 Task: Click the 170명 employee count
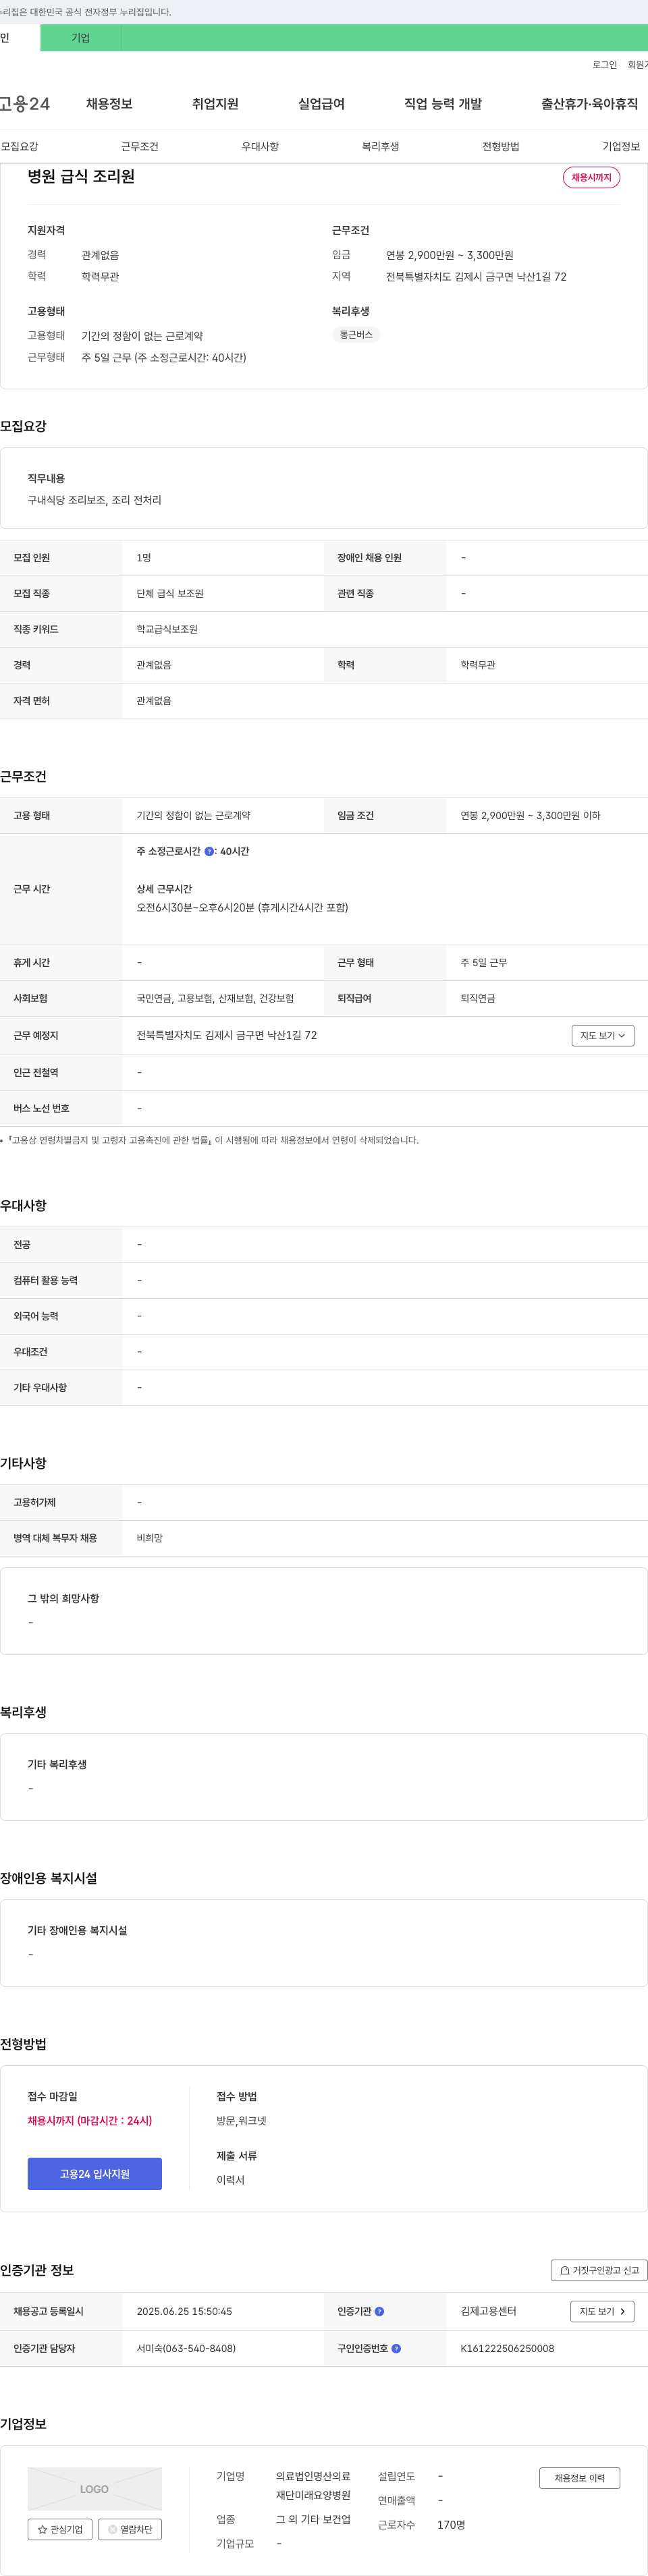click(451, 2525)
